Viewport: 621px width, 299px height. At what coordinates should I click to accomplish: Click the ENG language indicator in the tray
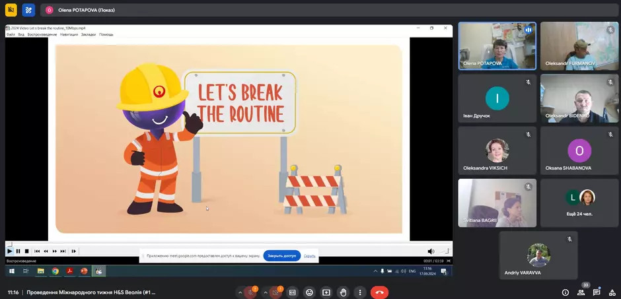coord(412,271)
